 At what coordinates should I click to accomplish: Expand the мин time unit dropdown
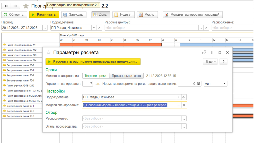point(225,84)
